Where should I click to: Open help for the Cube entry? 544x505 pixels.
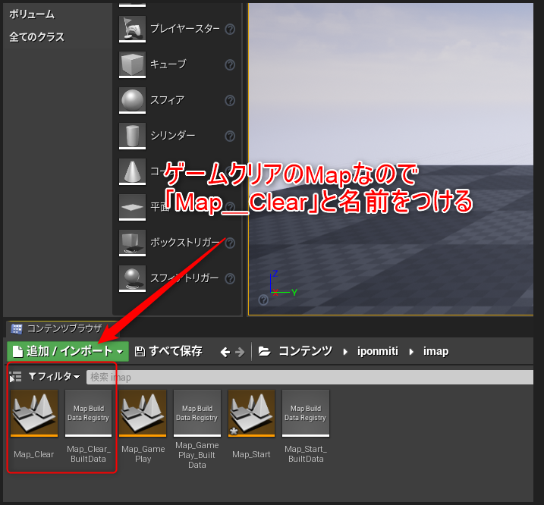click(230, 65)
